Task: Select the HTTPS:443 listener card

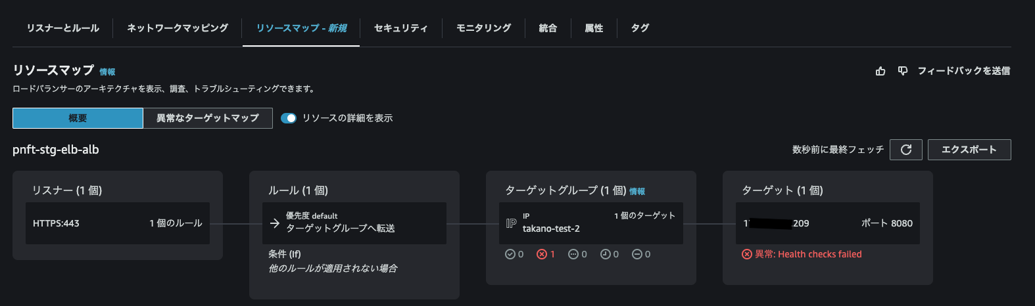Action: click(117, 223)
